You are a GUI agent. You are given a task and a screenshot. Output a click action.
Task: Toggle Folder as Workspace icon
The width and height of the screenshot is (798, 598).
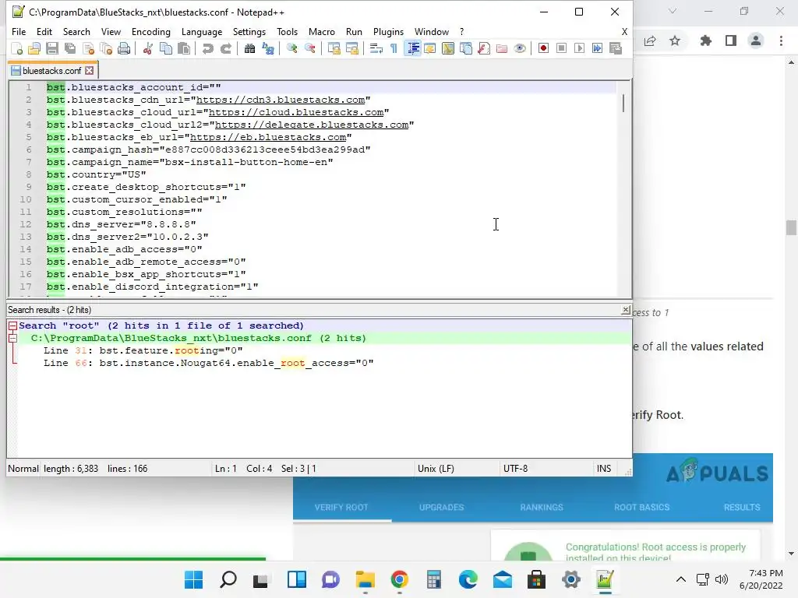[x=502, y=48]
